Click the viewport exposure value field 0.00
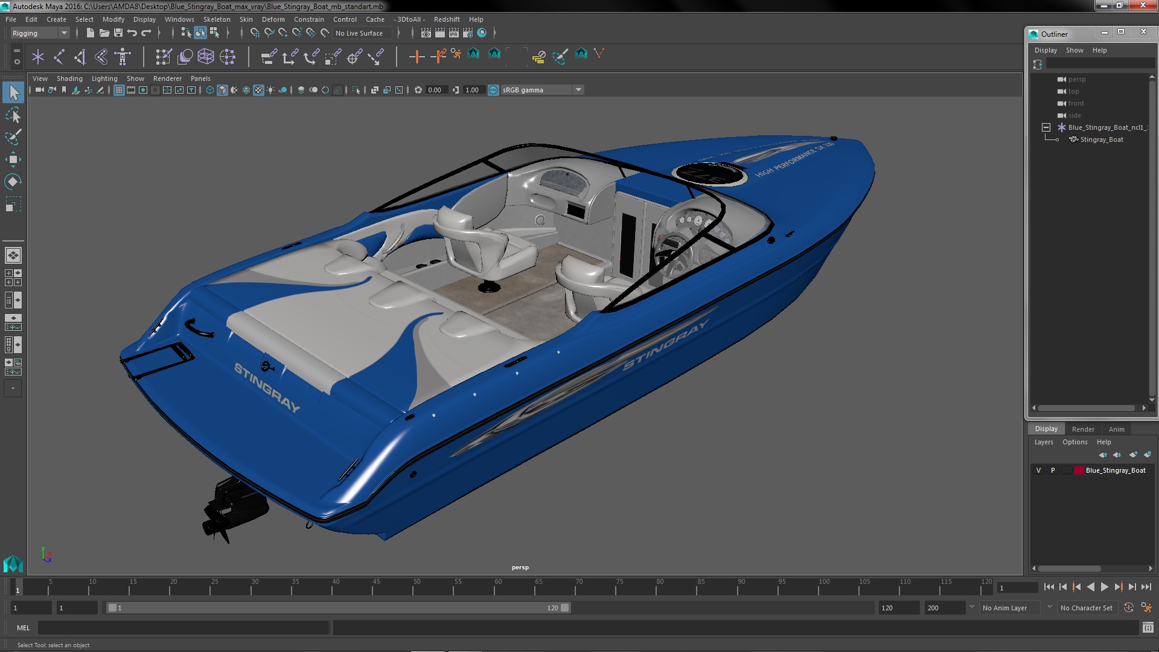The width and height of the screenshot is (1159, 652). pyautogui.click(x=436, y=91)
